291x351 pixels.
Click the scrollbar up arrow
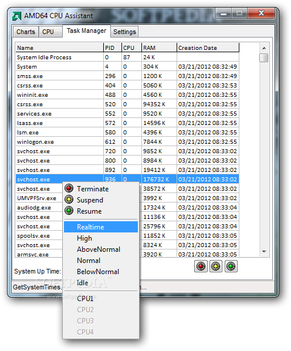click(264, 48)
